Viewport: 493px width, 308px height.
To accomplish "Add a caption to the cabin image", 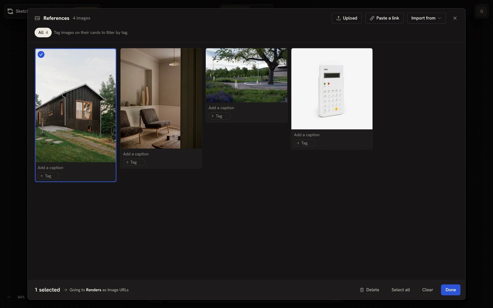I will [x=51, y=168].
